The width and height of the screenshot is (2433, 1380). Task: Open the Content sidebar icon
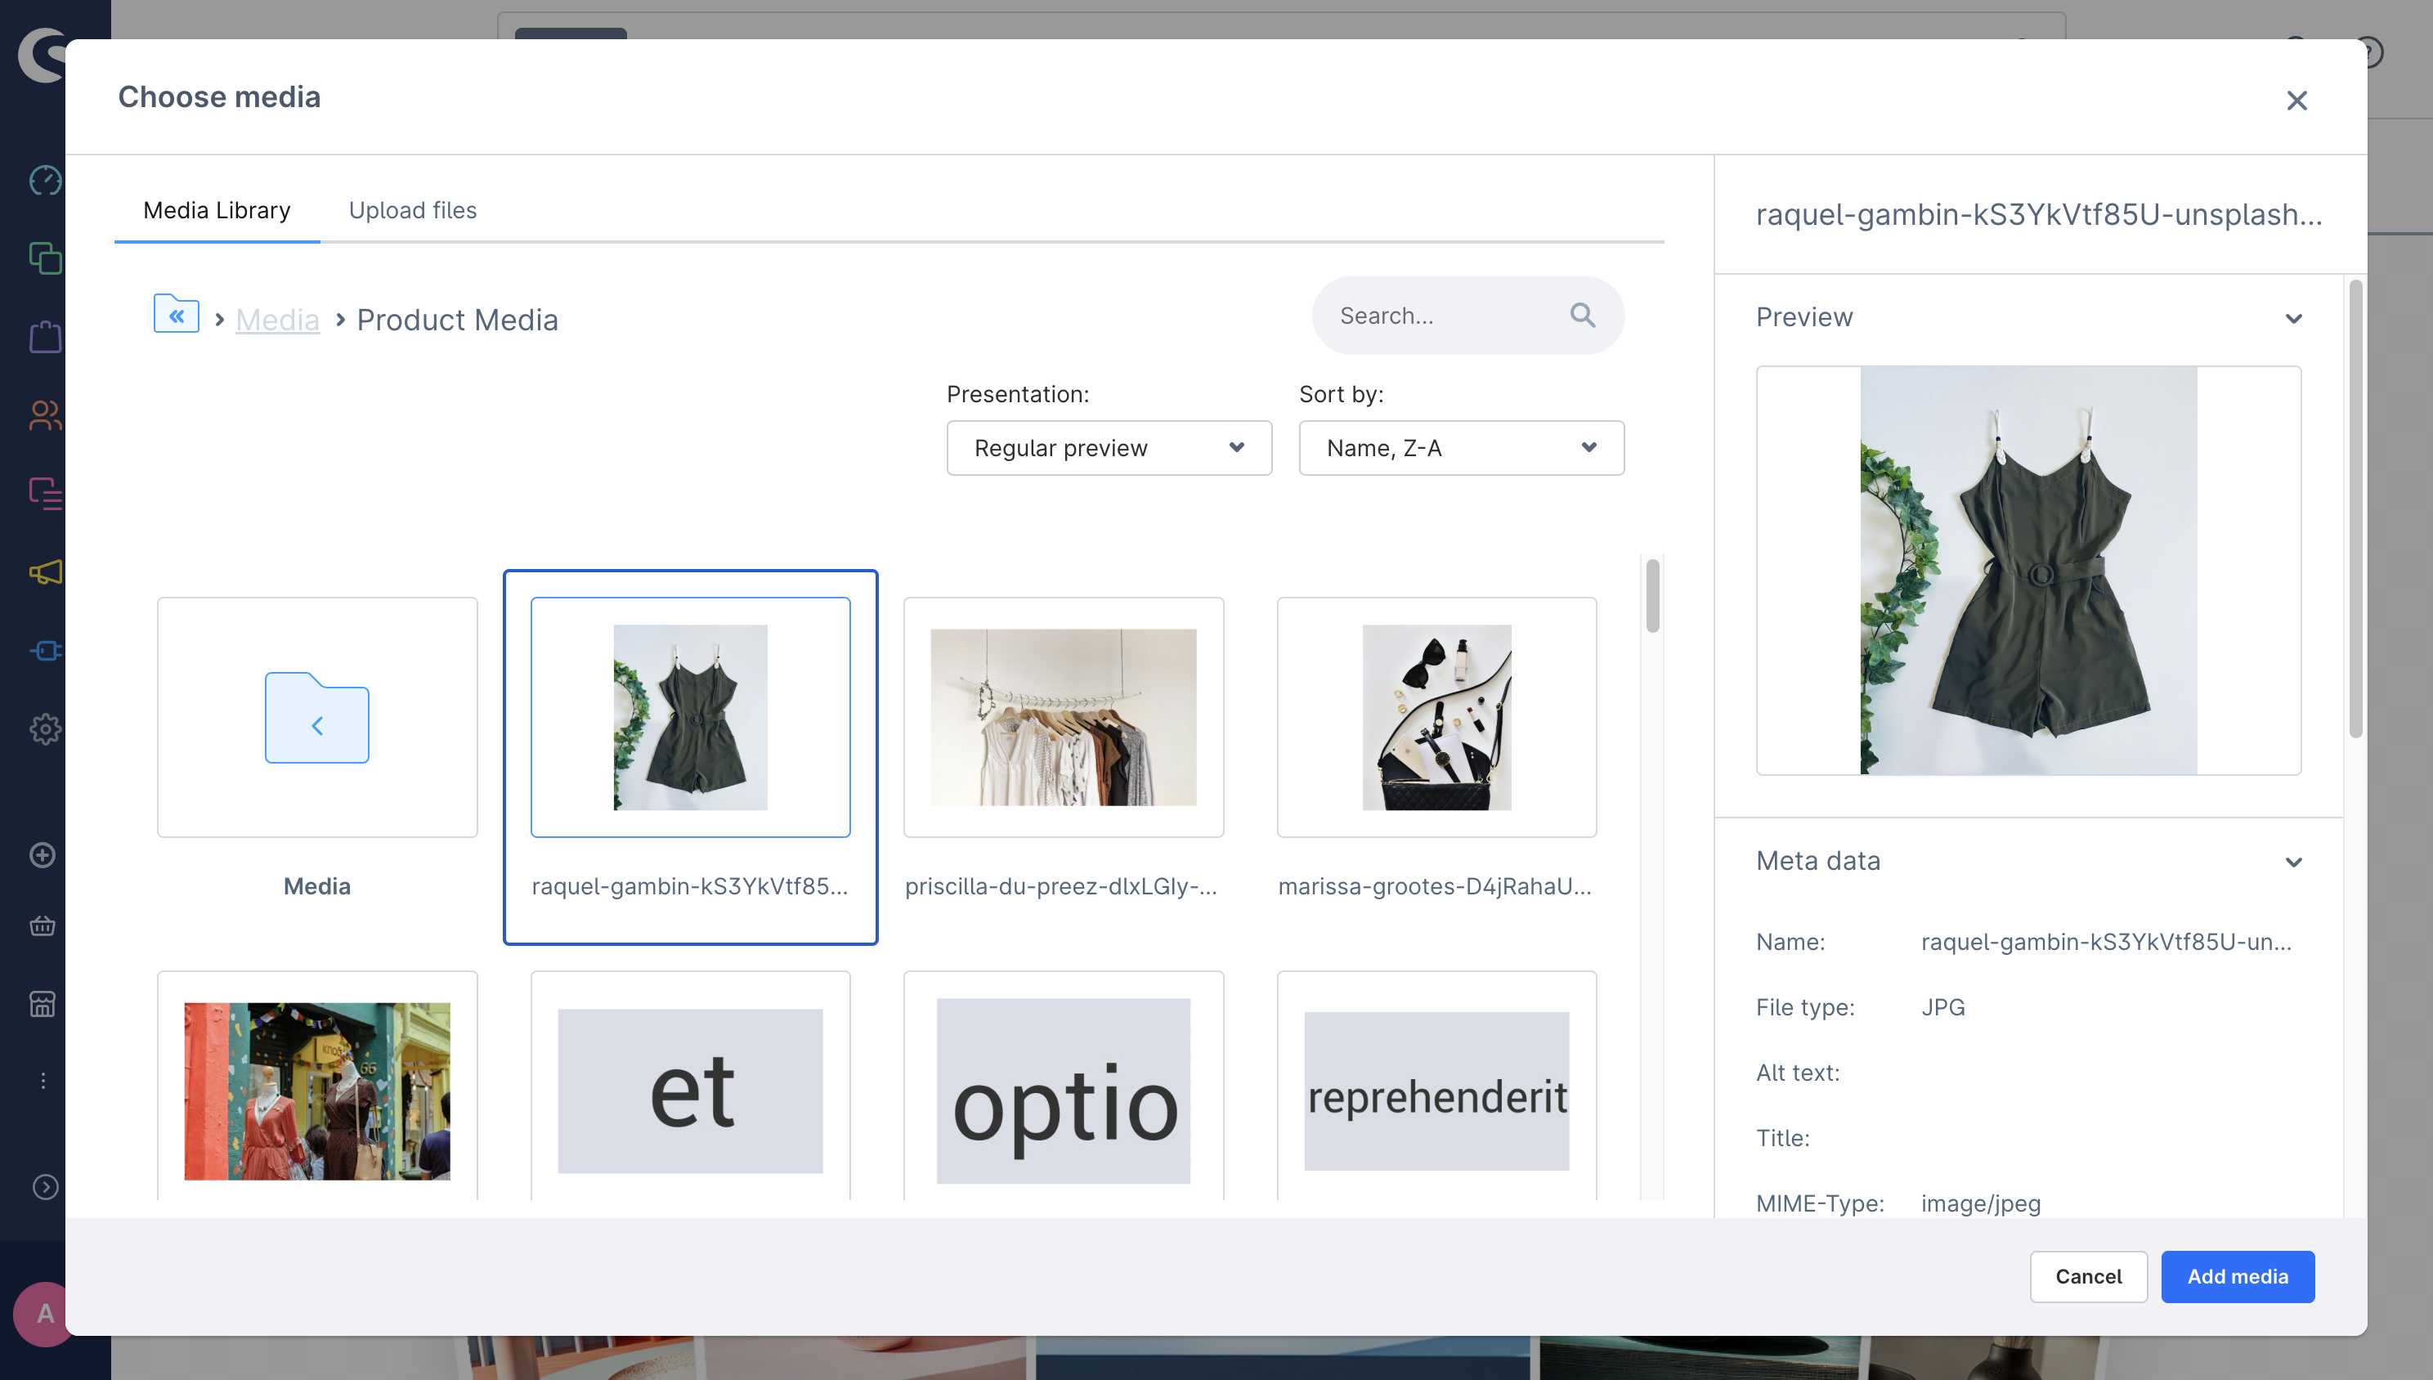point(44,493)
